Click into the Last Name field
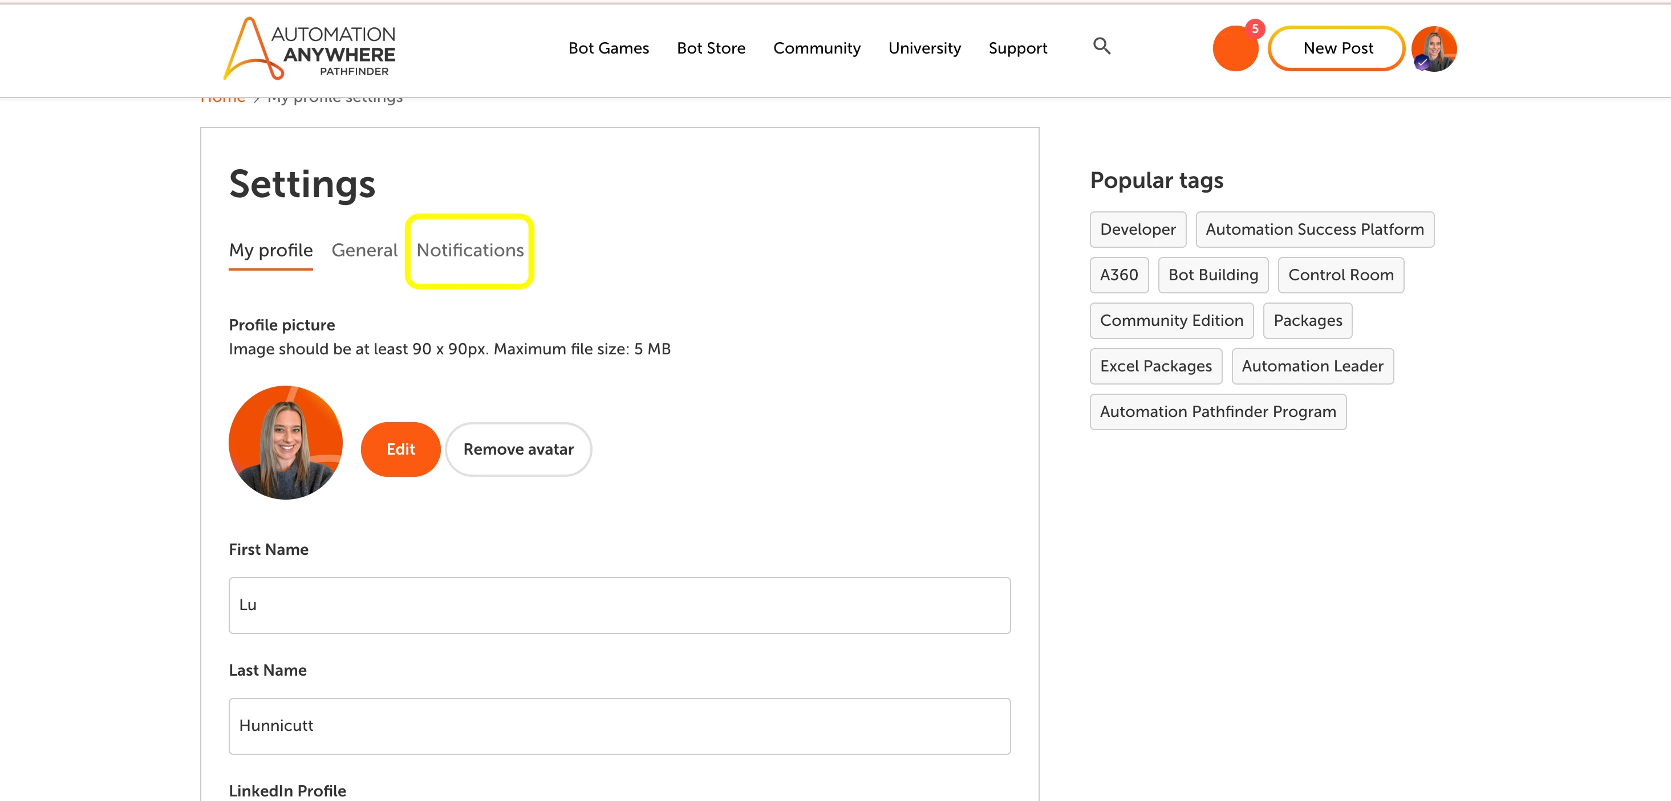The height and width of the screenshot is (801, 1671). [619, 726]
